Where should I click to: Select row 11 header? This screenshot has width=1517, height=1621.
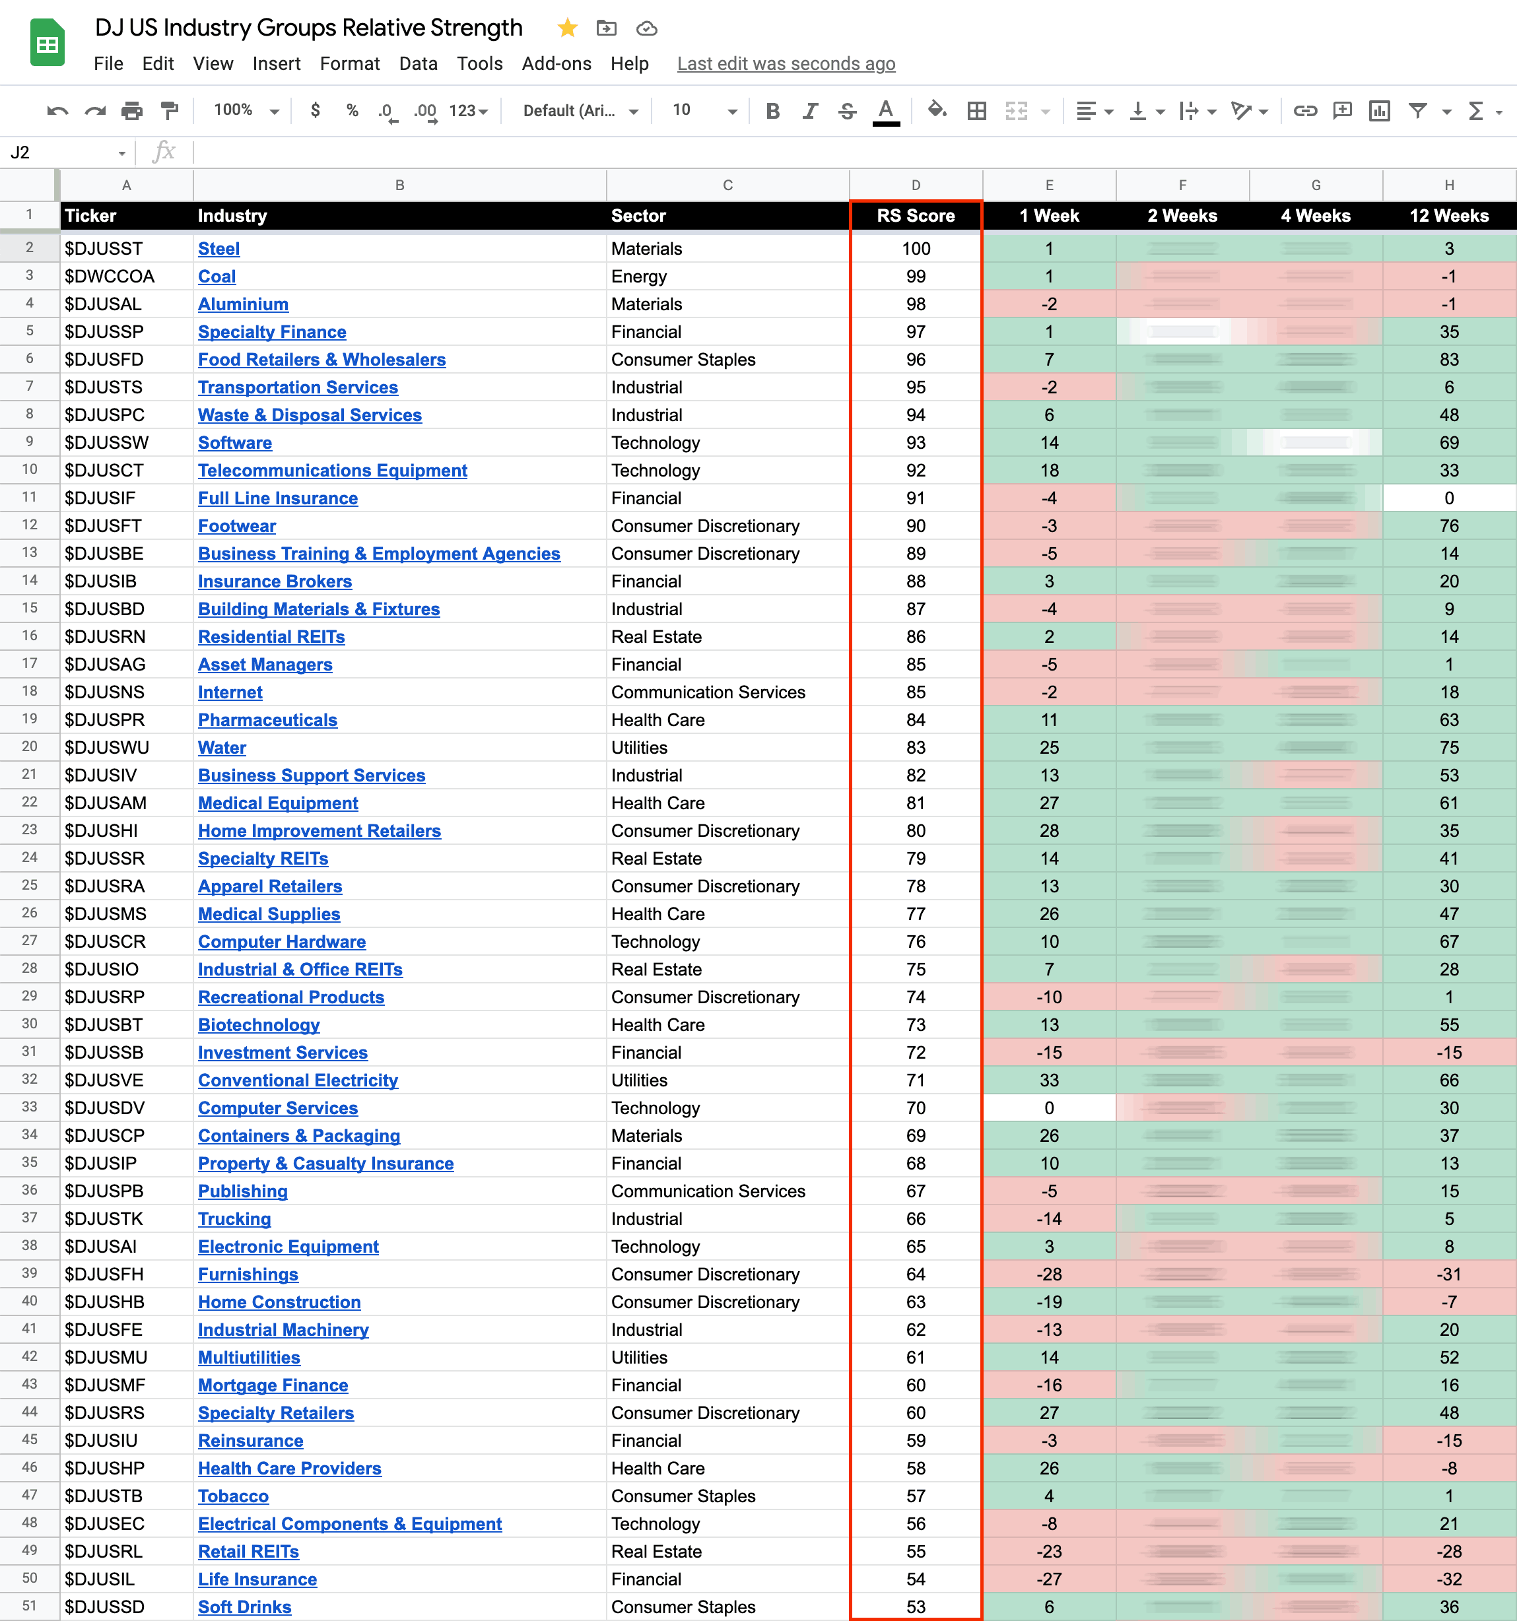pyautogui.click(x=29, y=498)
